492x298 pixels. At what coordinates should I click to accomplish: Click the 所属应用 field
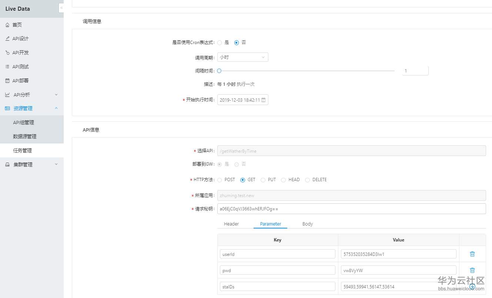pos(352,195)
